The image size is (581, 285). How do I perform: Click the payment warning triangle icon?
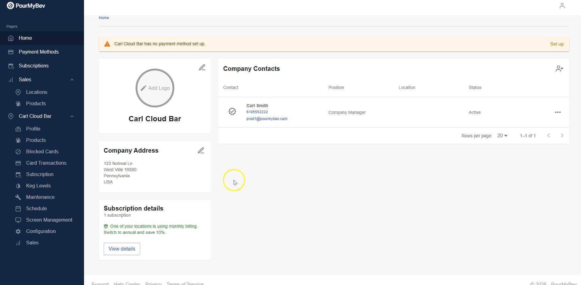click(x=107, y=44)
